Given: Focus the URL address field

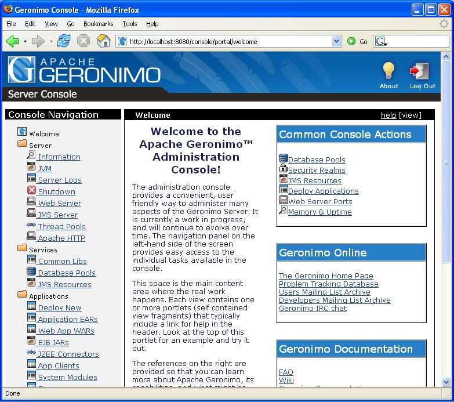Looking at the screenshot, I should pos(228,41).
